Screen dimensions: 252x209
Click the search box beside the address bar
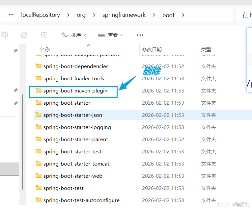244,15
